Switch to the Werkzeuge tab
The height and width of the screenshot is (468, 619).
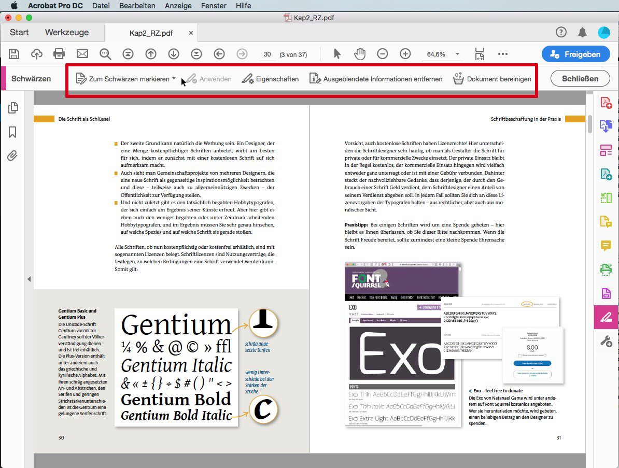[67, 32]
